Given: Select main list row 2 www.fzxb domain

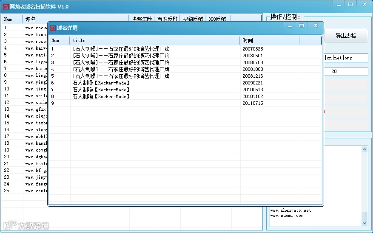Looking at the screenshot, I should 36,35.
